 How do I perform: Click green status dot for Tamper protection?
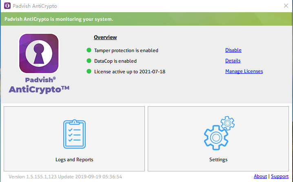(x=89, y=50)
